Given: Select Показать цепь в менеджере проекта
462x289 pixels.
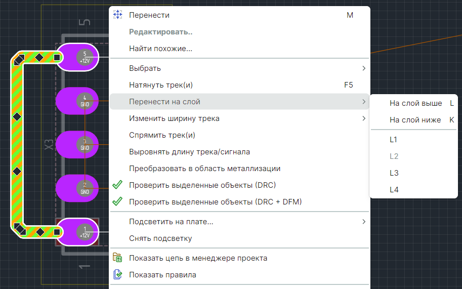Looking at the screenshot, I should [239, 258].
